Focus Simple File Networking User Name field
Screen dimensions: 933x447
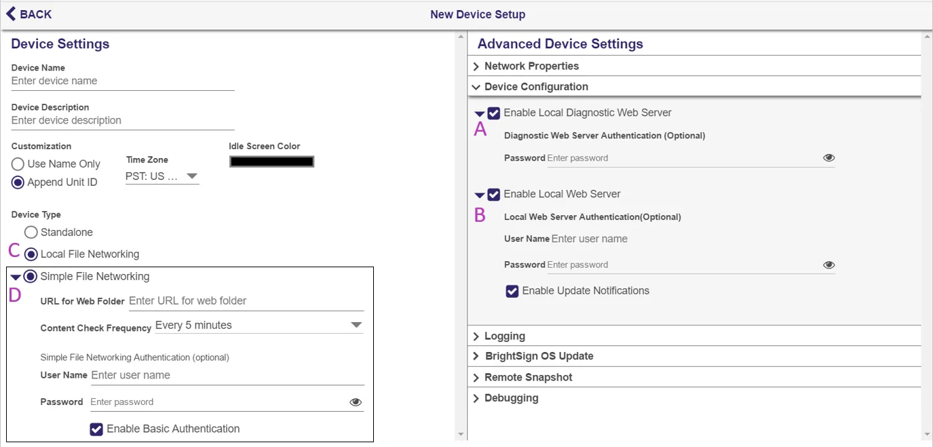(x=227, y=376)
